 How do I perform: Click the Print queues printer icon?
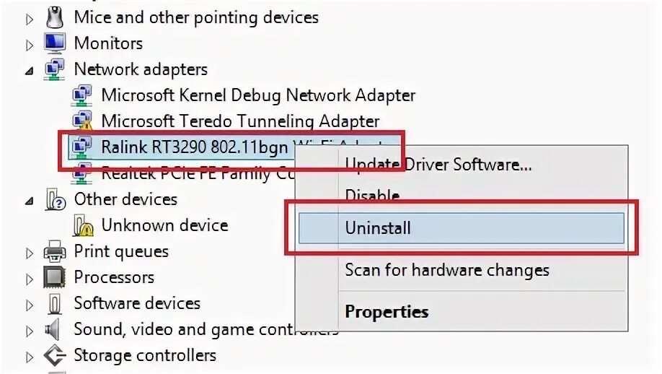pos(55,251)
